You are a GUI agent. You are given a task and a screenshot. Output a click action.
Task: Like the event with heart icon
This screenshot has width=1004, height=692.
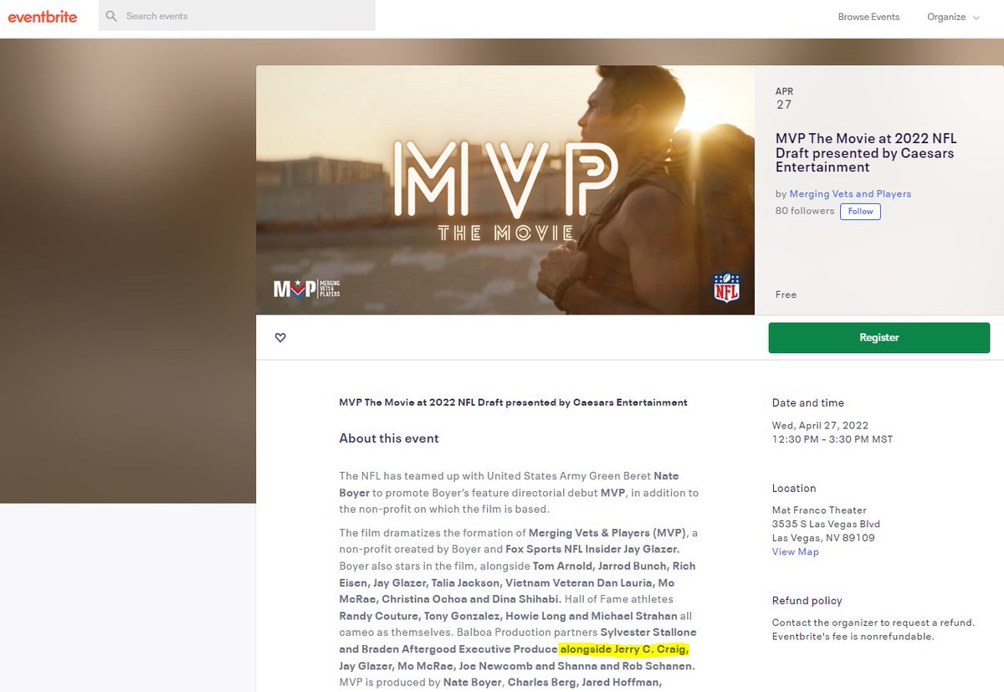click(280, 337)
